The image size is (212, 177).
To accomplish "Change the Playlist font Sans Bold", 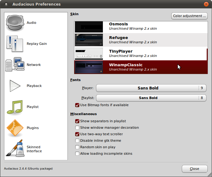I will click(148, 98).
